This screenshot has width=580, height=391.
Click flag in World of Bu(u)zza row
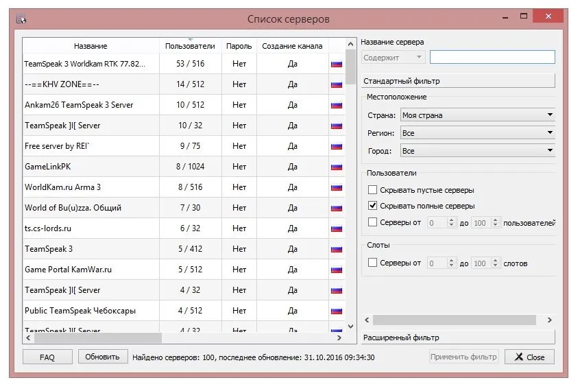pos(336,208)
